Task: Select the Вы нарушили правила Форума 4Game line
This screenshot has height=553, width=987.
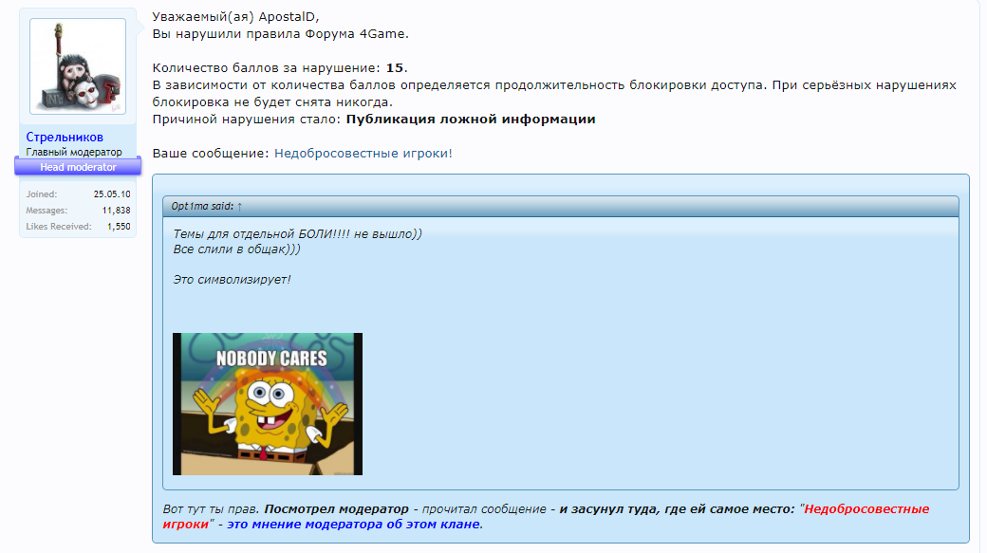Action: click(x=281, y=34)
